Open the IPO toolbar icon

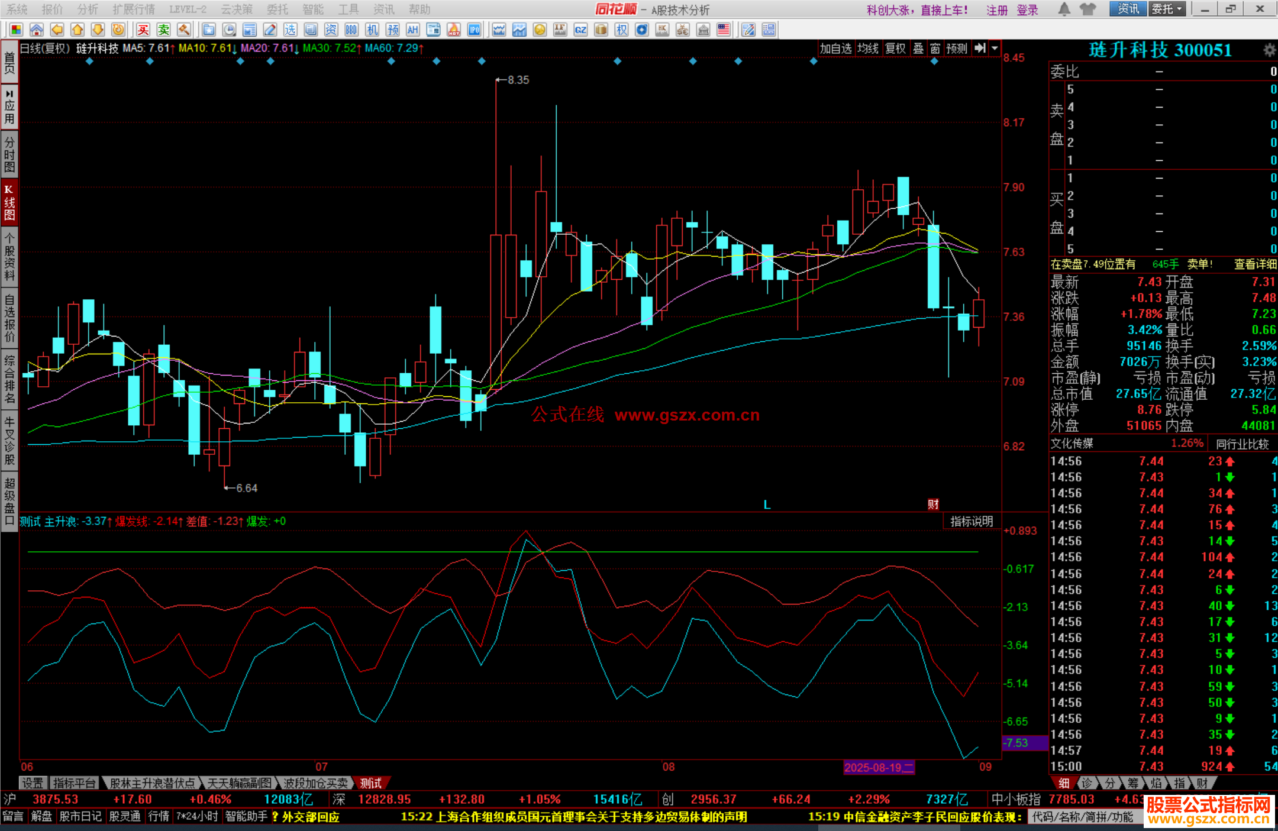[x=474, y=30]
